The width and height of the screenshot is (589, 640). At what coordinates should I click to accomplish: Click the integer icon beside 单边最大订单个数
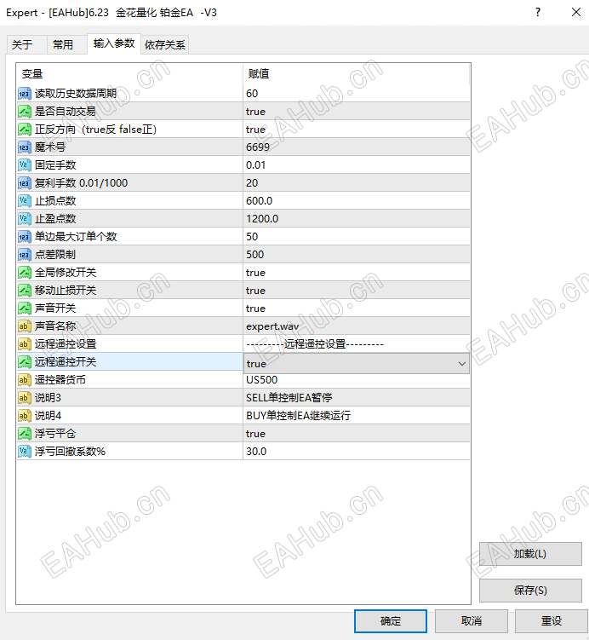25,237
